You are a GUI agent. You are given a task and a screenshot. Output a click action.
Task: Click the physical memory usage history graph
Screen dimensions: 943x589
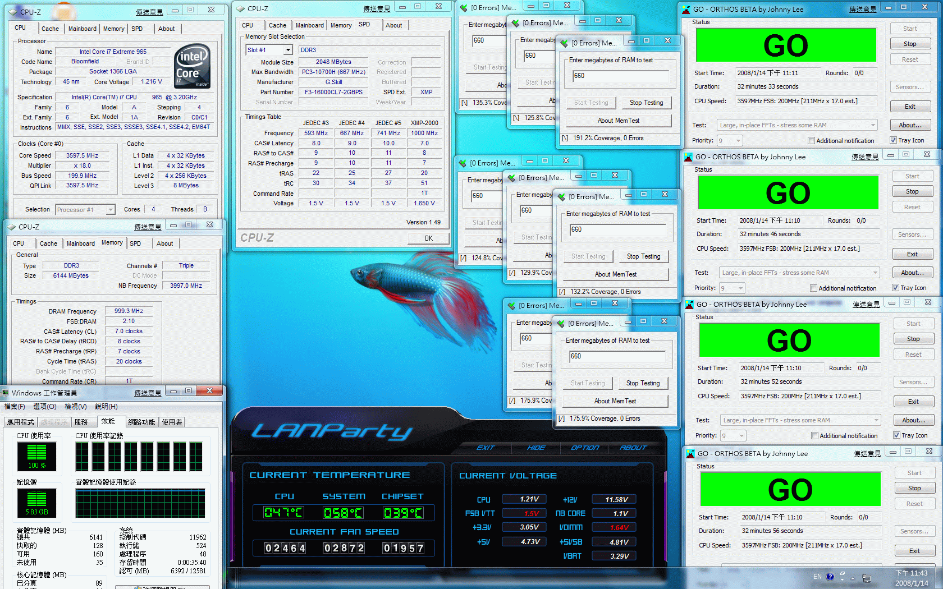[140, 503]
